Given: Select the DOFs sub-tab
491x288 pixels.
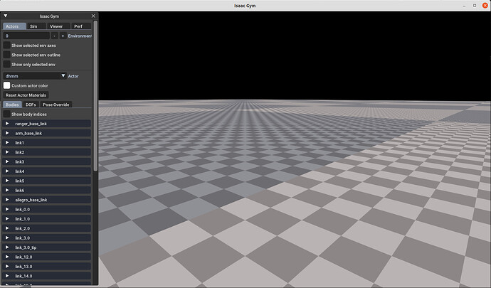Looking at the screenshot, I should (x=31, y=105).
